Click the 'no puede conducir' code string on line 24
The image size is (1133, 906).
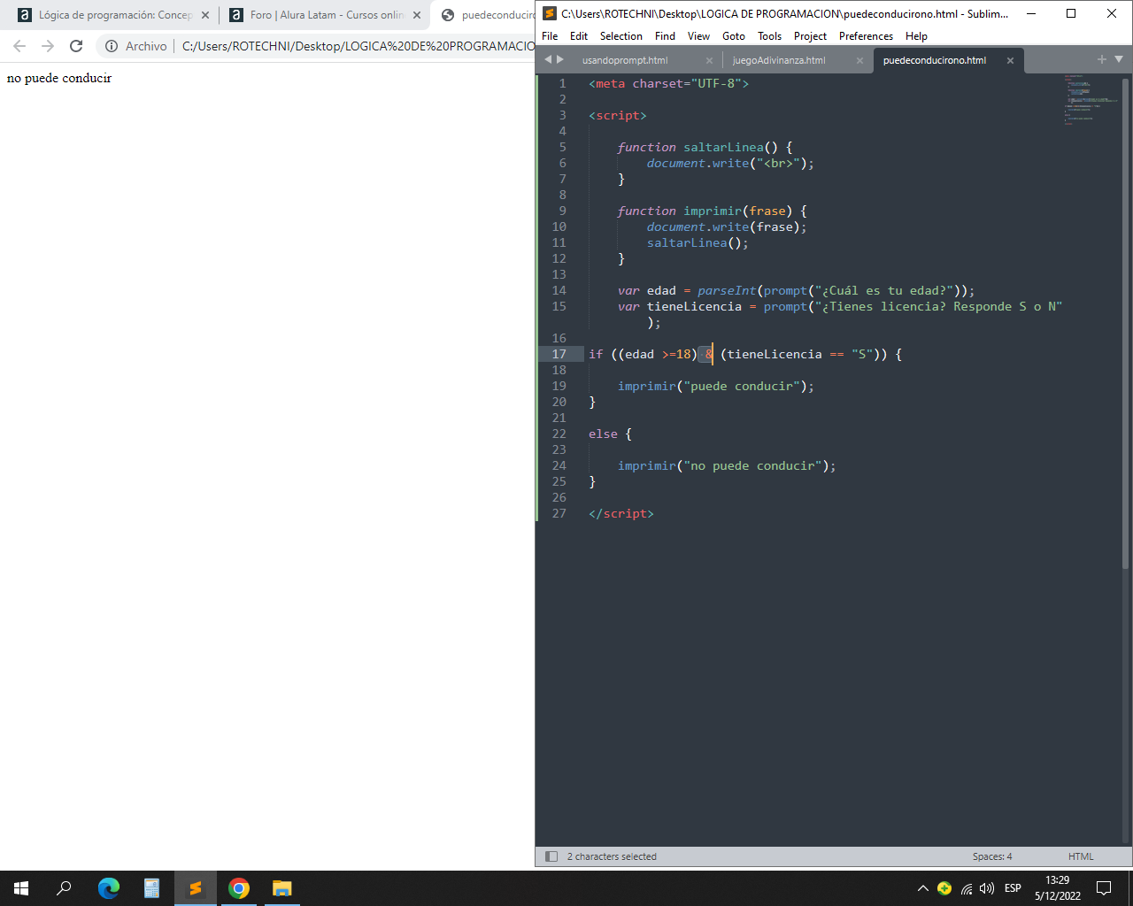coord(752,465)
